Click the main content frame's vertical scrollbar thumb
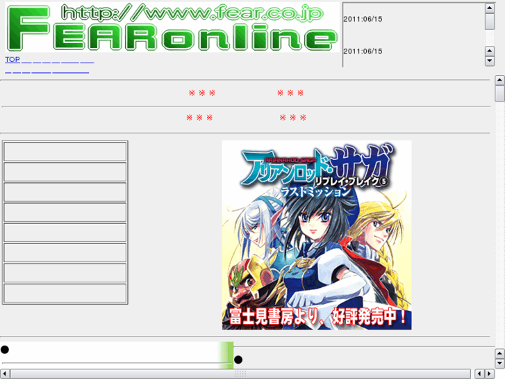Image resolution: width=505 pixels, height=379 pixels. pos(499,93)
